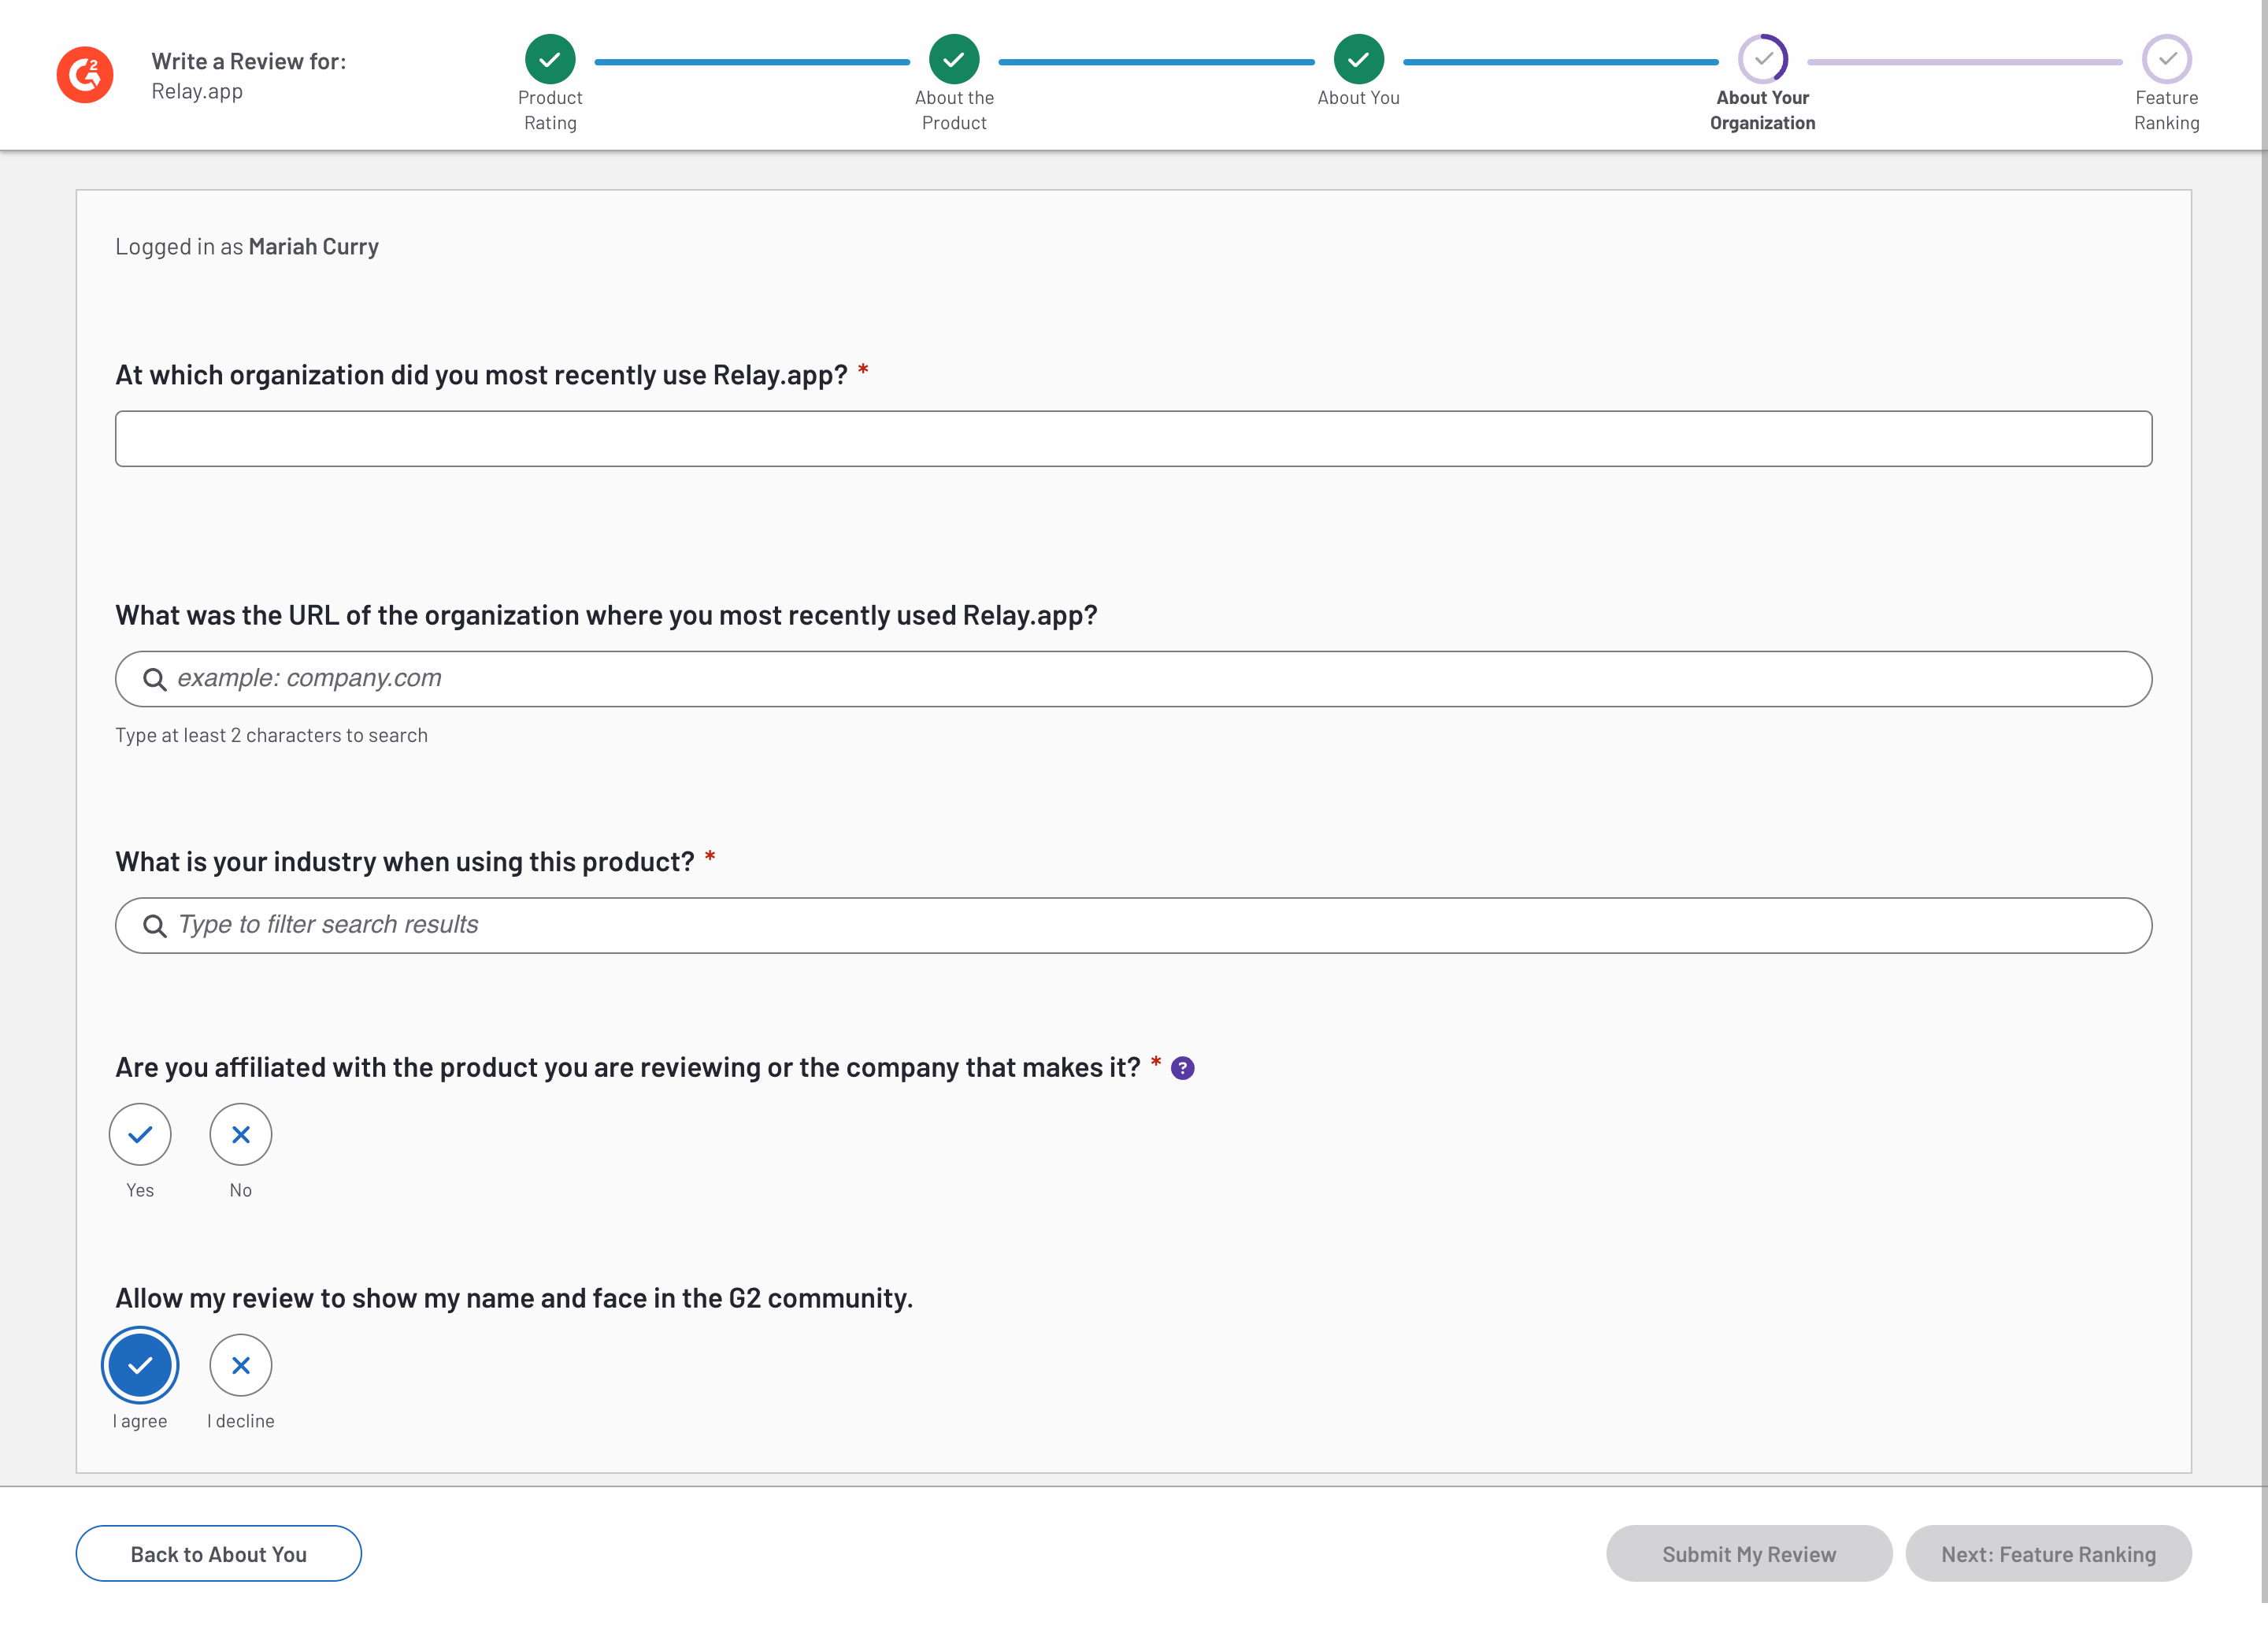
Task: Select Yes for product affiliation
Action: click(140, 1134)
